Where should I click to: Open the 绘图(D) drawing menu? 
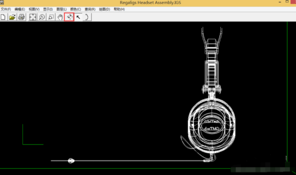pyautogui.click(x=105, y=9)
